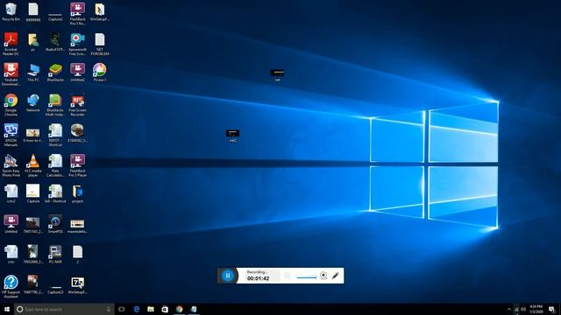The image size is (561, 315).
Task: Select the FlashBack Pro 5 Player shortcut
Action: (77, 165)
